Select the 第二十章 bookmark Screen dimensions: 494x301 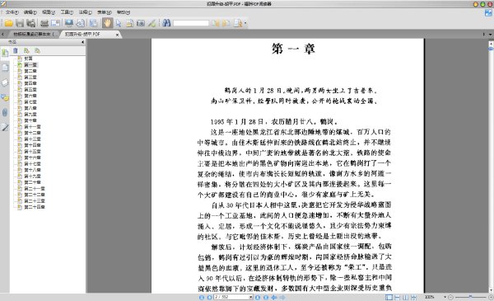32,182
